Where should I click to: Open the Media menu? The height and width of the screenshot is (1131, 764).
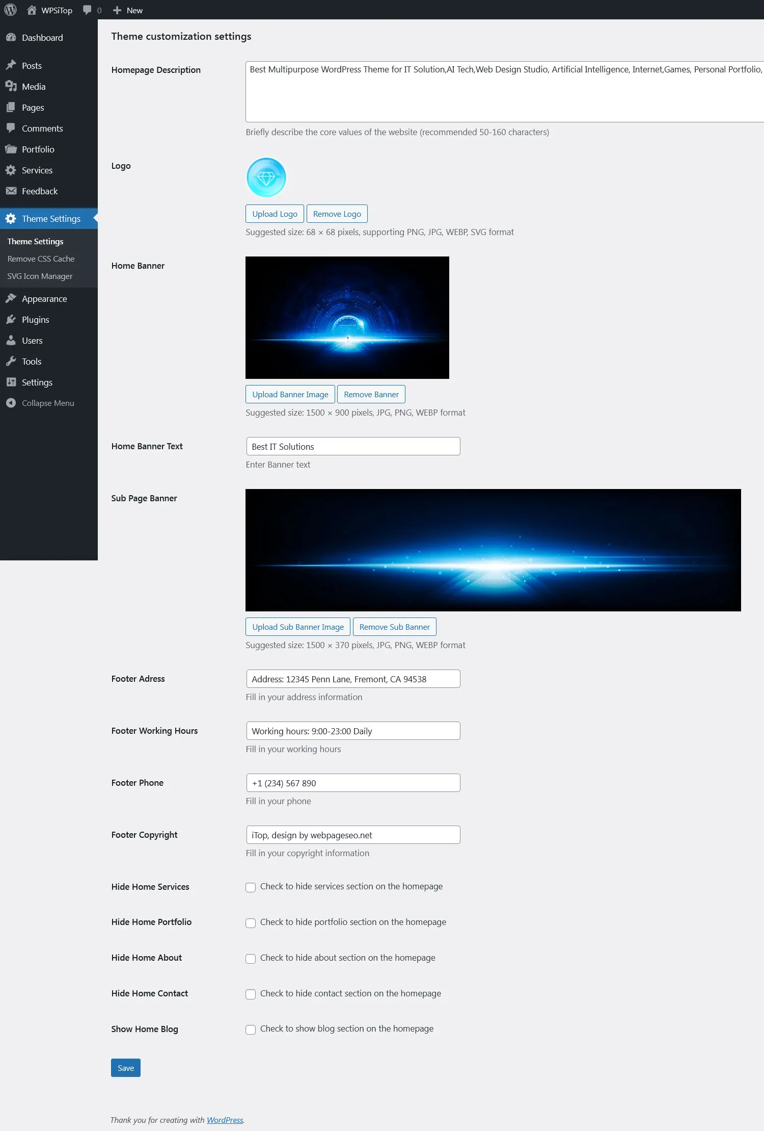pyautogui.click(x=49, y=86)
